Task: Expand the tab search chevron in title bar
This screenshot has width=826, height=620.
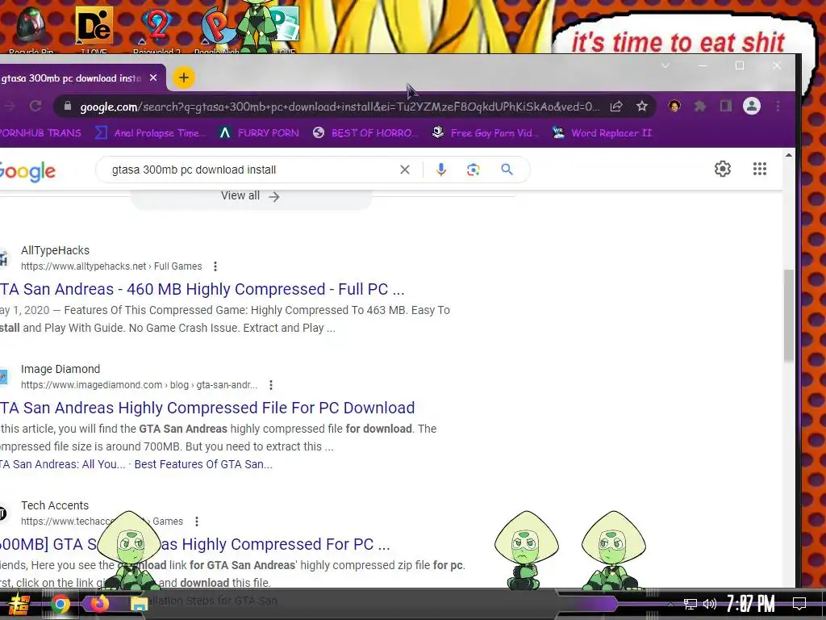Action: point(665,66)
